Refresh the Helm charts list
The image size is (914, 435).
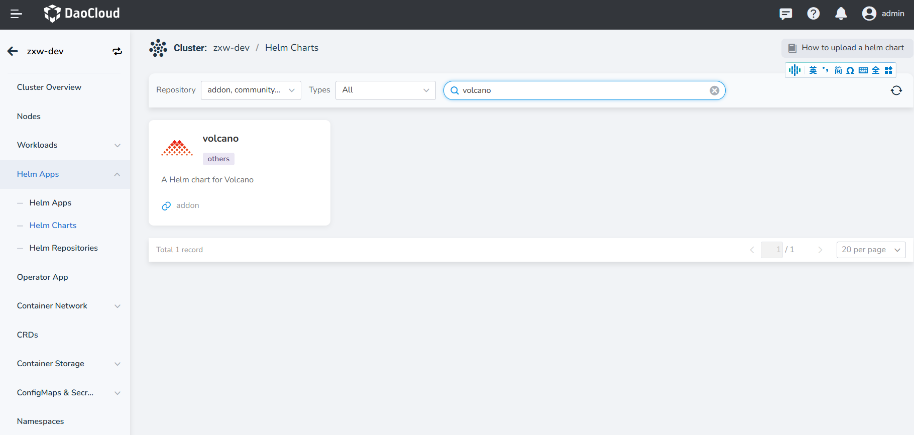point(896,90)
